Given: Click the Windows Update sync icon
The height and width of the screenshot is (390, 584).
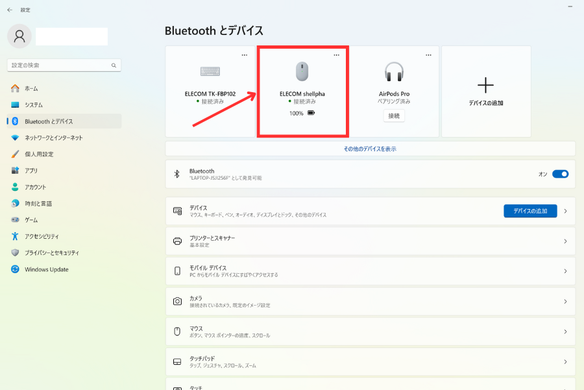Looking at the screenshot, I should 15,269.
